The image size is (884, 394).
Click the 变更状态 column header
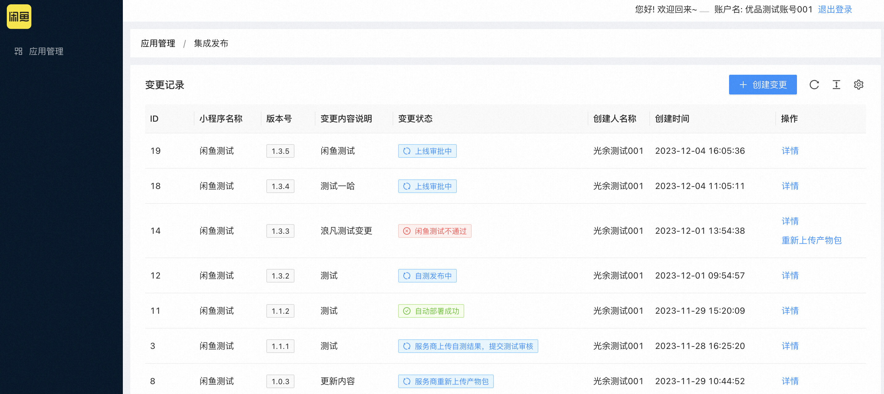(x=415, y=119)
